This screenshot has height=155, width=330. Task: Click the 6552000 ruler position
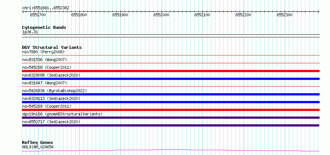(x=161, y=15)
